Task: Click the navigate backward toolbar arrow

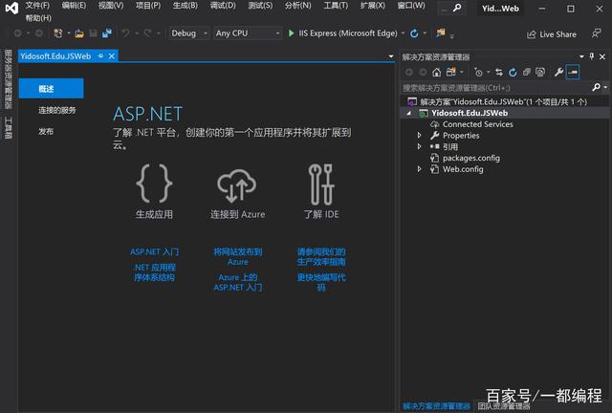Action: 18,33
